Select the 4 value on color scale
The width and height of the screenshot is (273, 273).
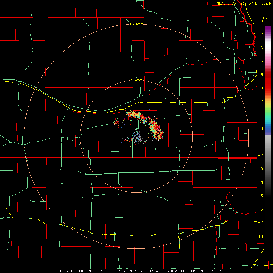(262, 75)
